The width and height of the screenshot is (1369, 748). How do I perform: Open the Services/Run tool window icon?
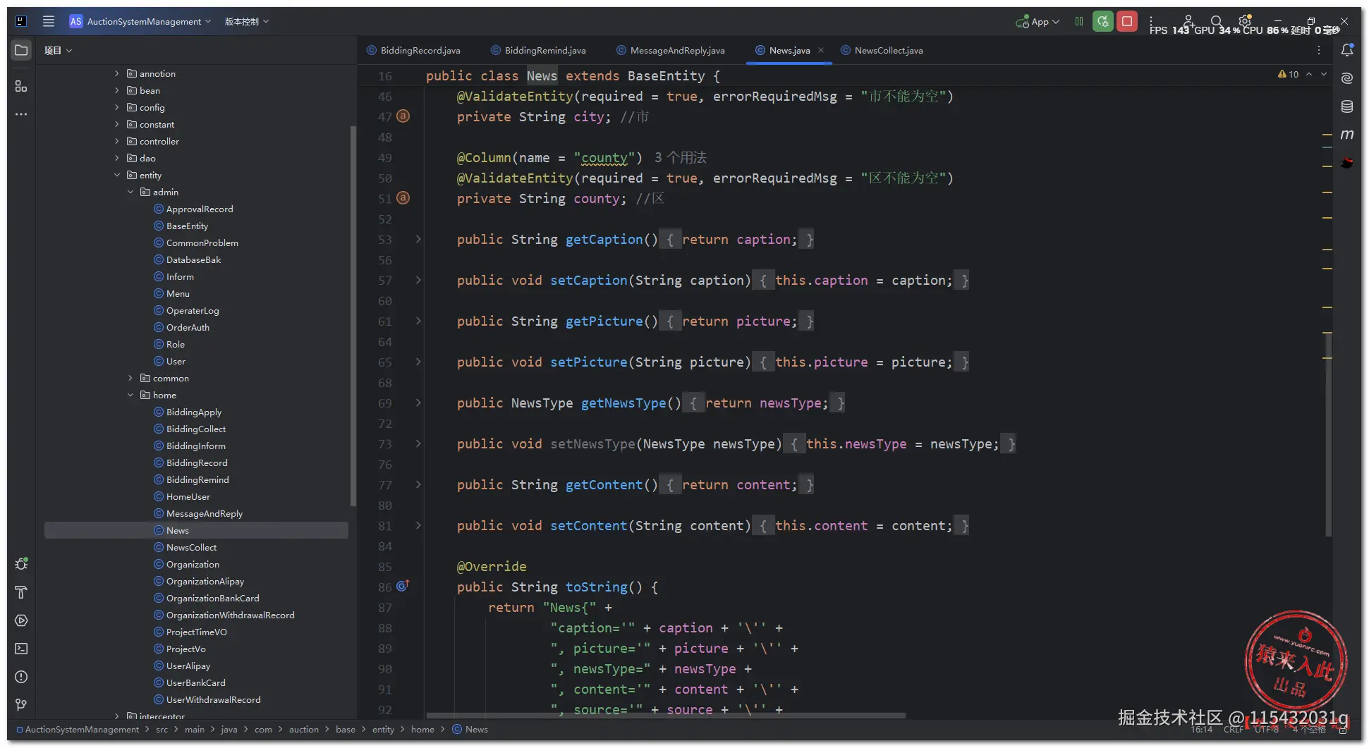[x=21, y=620]
